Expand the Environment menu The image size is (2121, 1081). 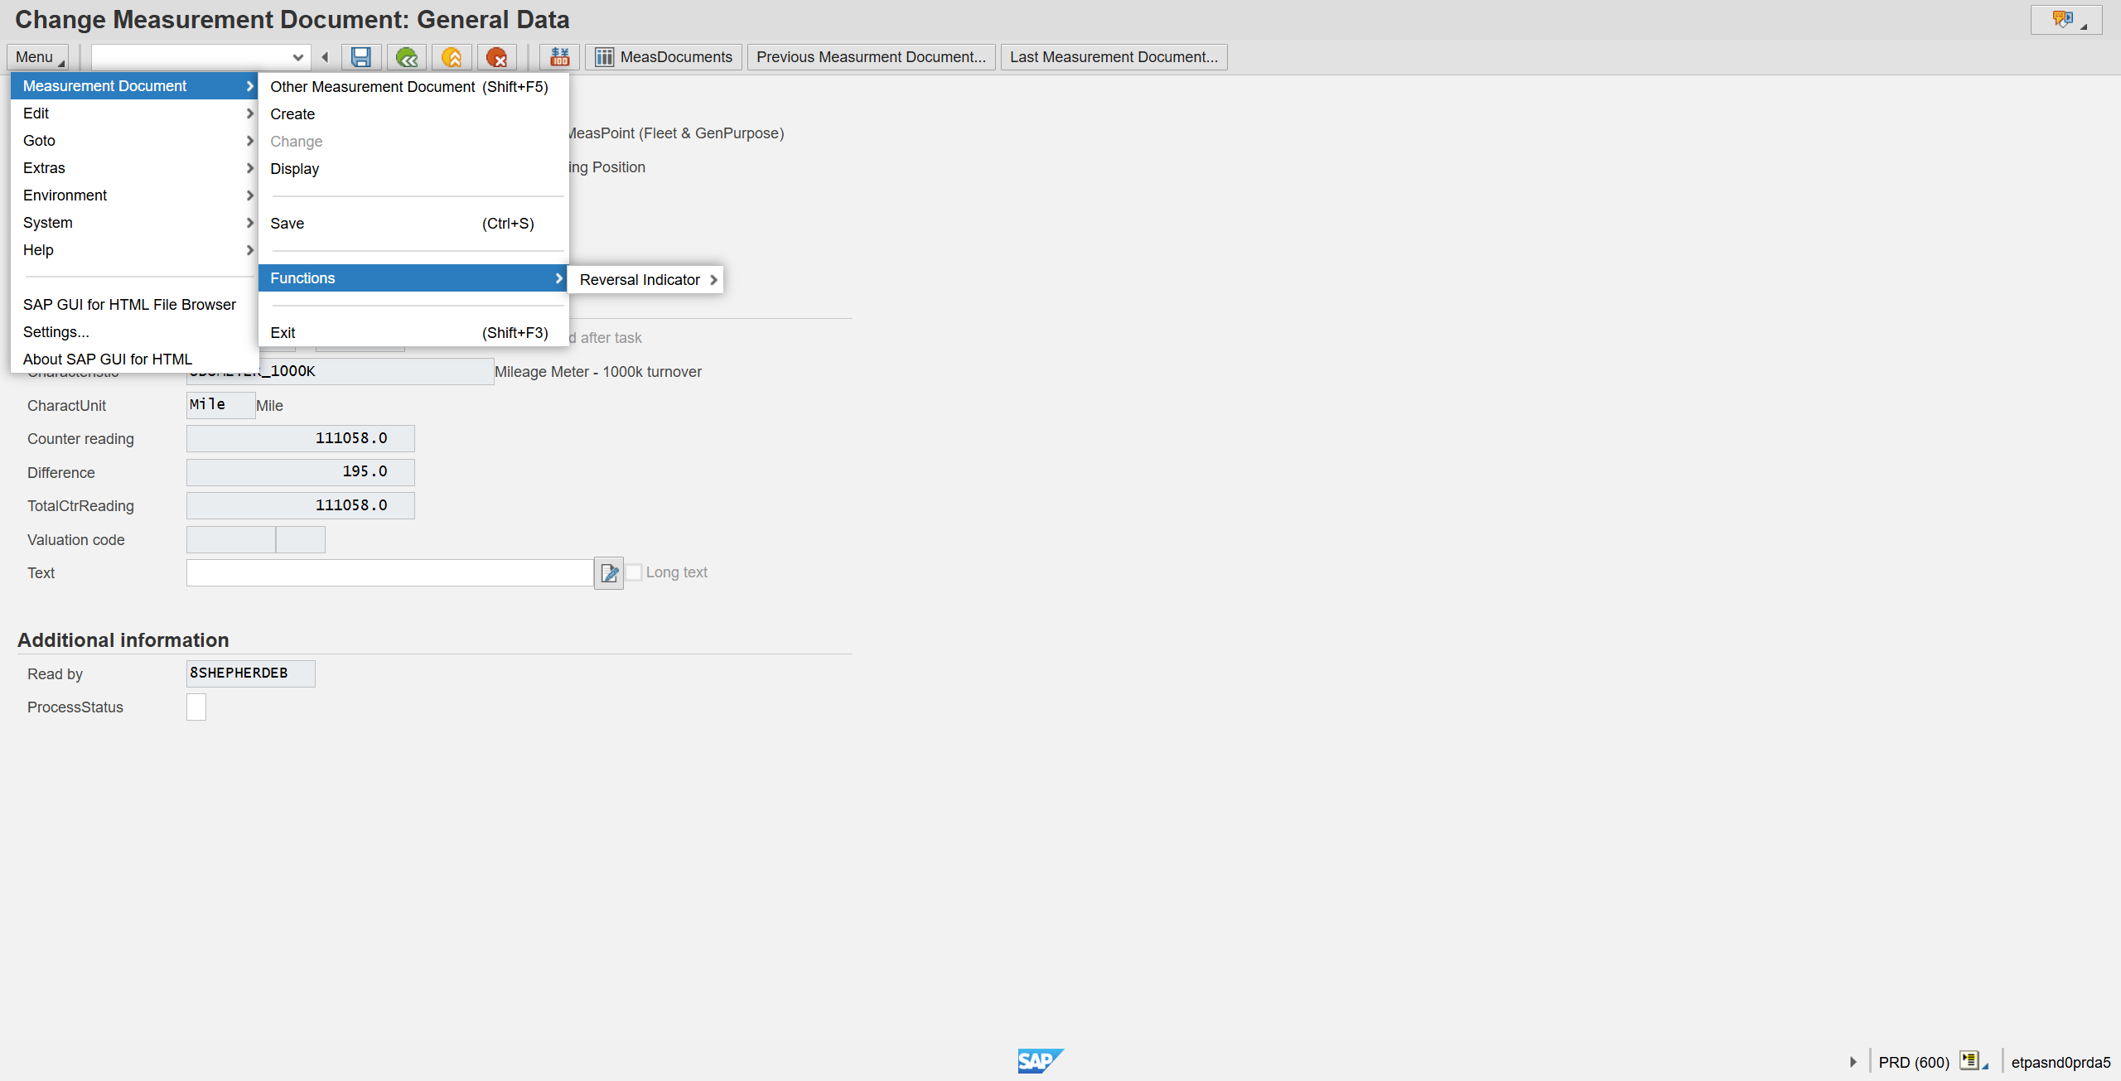134,195
